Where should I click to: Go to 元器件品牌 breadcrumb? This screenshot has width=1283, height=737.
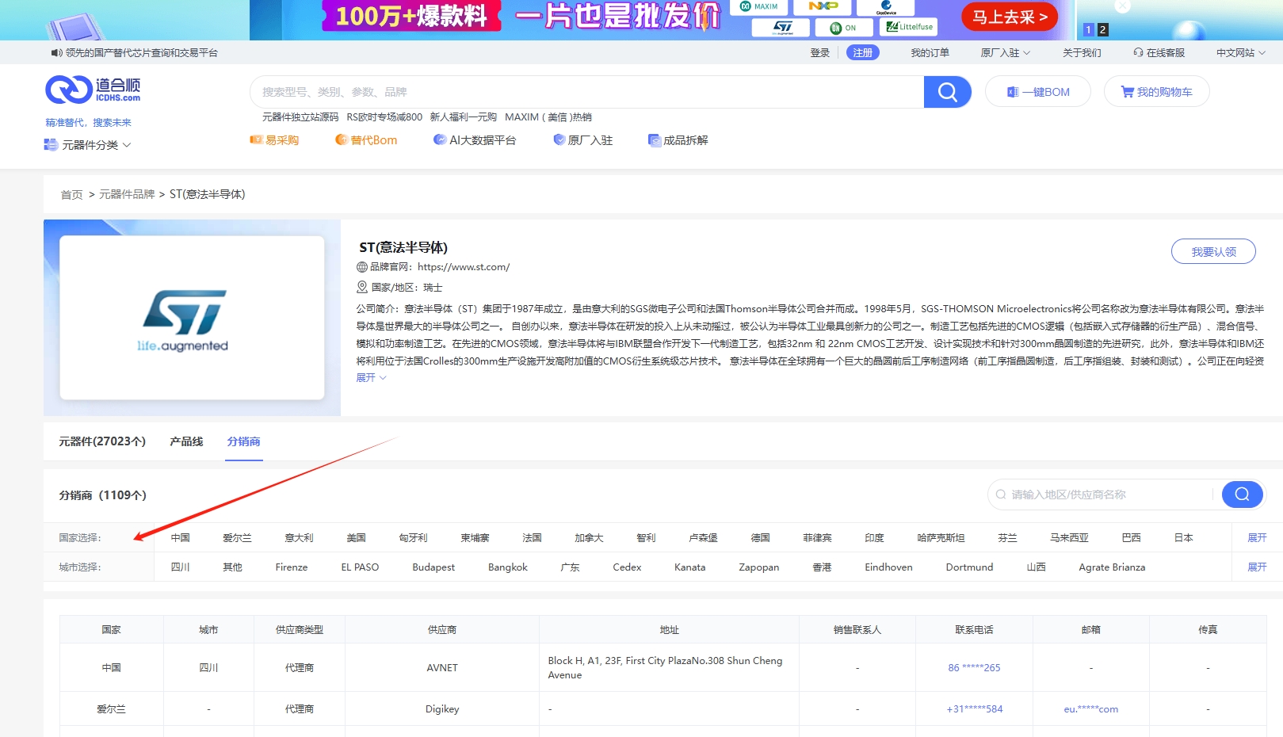(x=127, y=194)
